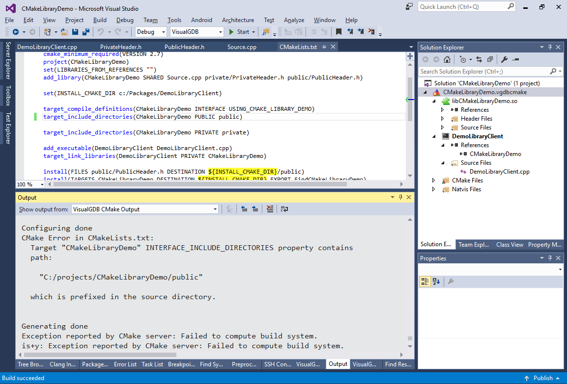The width and height of the screenshot is (567, 384).
Task: Expand the Natvis Files node
Action: click(x=433, y=189)
